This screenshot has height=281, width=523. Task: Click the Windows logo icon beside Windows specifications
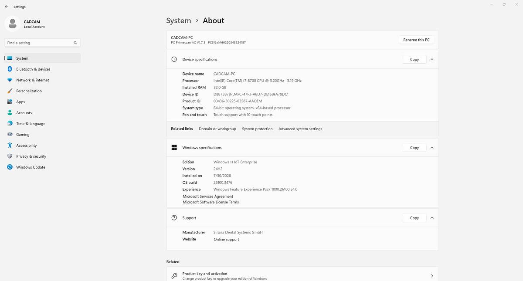point(174,148)
